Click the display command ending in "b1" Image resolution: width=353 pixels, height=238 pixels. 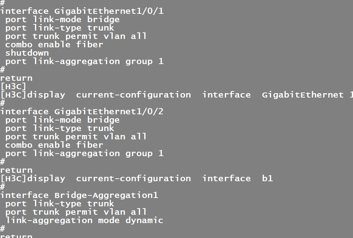click(136, 179)
